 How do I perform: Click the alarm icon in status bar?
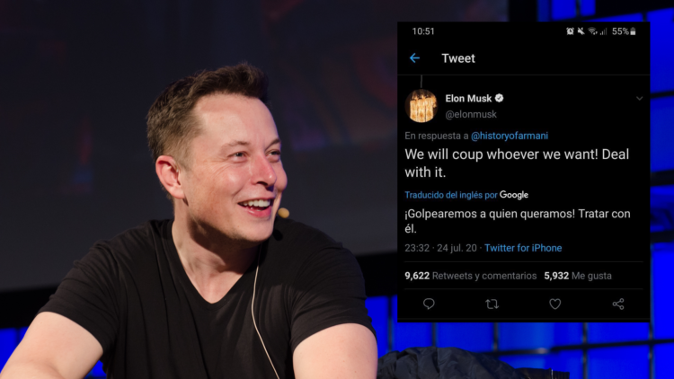click(570, 31)
